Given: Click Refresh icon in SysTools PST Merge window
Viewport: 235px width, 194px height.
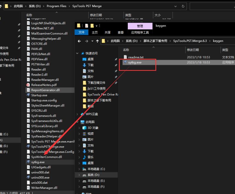Looking at the screenshot, I should tap(183, 6).
